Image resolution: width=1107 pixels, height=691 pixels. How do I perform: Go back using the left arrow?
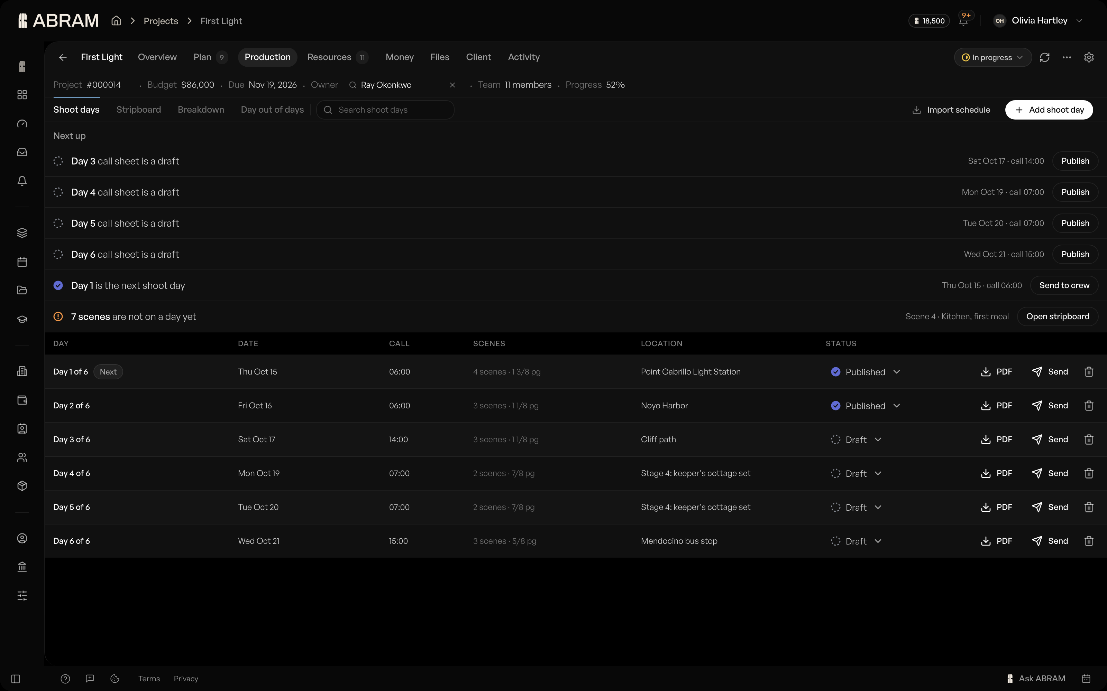[63, 57]
